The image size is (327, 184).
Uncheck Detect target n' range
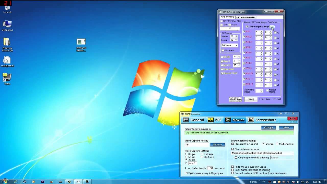pyautogui.click(x=247, y=27)
